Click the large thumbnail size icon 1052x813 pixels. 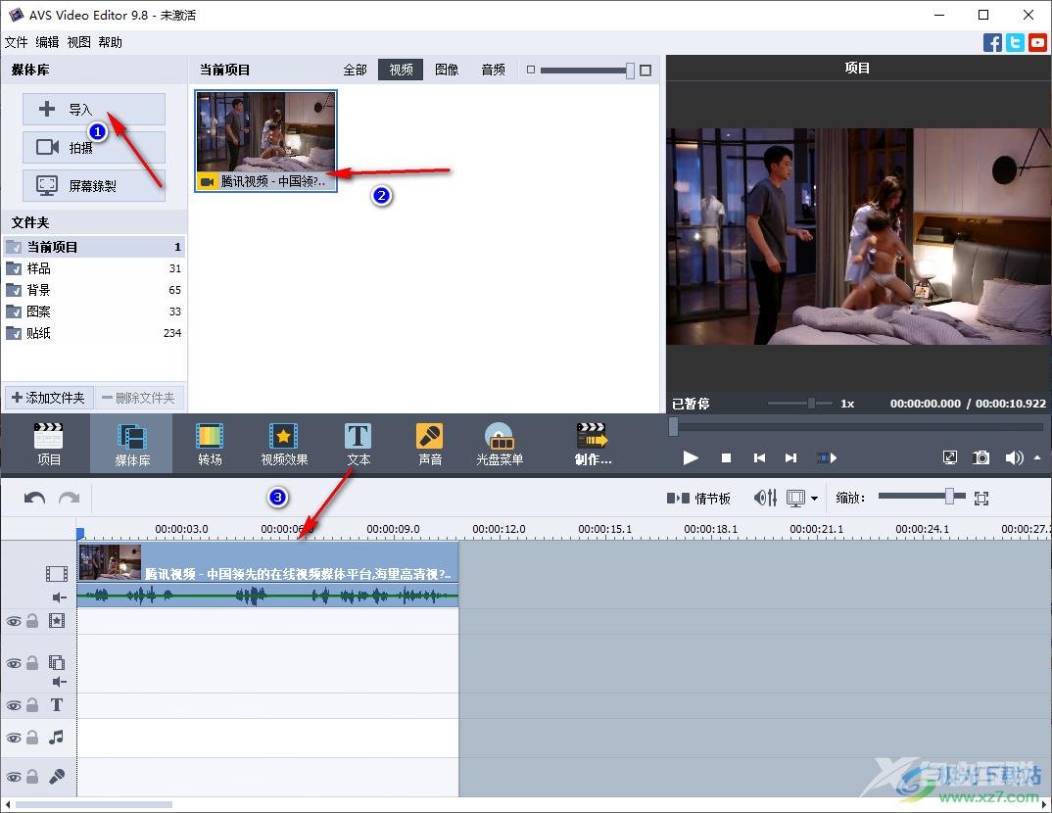tap(646, 71)
